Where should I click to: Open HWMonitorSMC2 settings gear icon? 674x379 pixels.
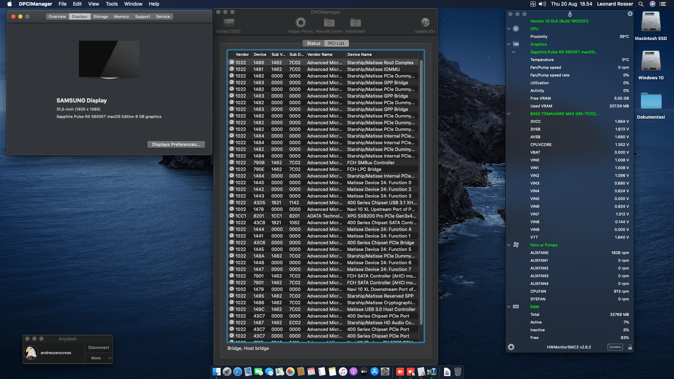pyautogui.click(x=511, y=347)
